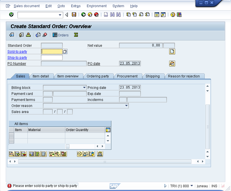This screenshot has width=231, height=191.
Task: Switch to the Shipping tab
Action: (x=153, y=76)
